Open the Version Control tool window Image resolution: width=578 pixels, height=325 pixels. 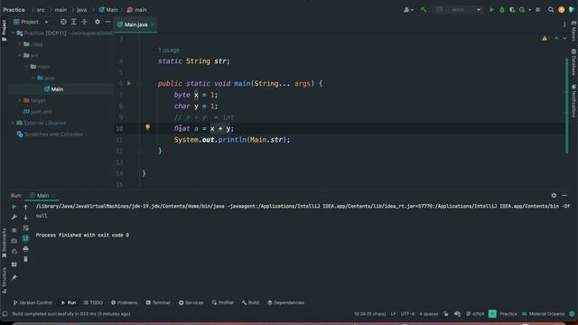click(x=33, y=302)
